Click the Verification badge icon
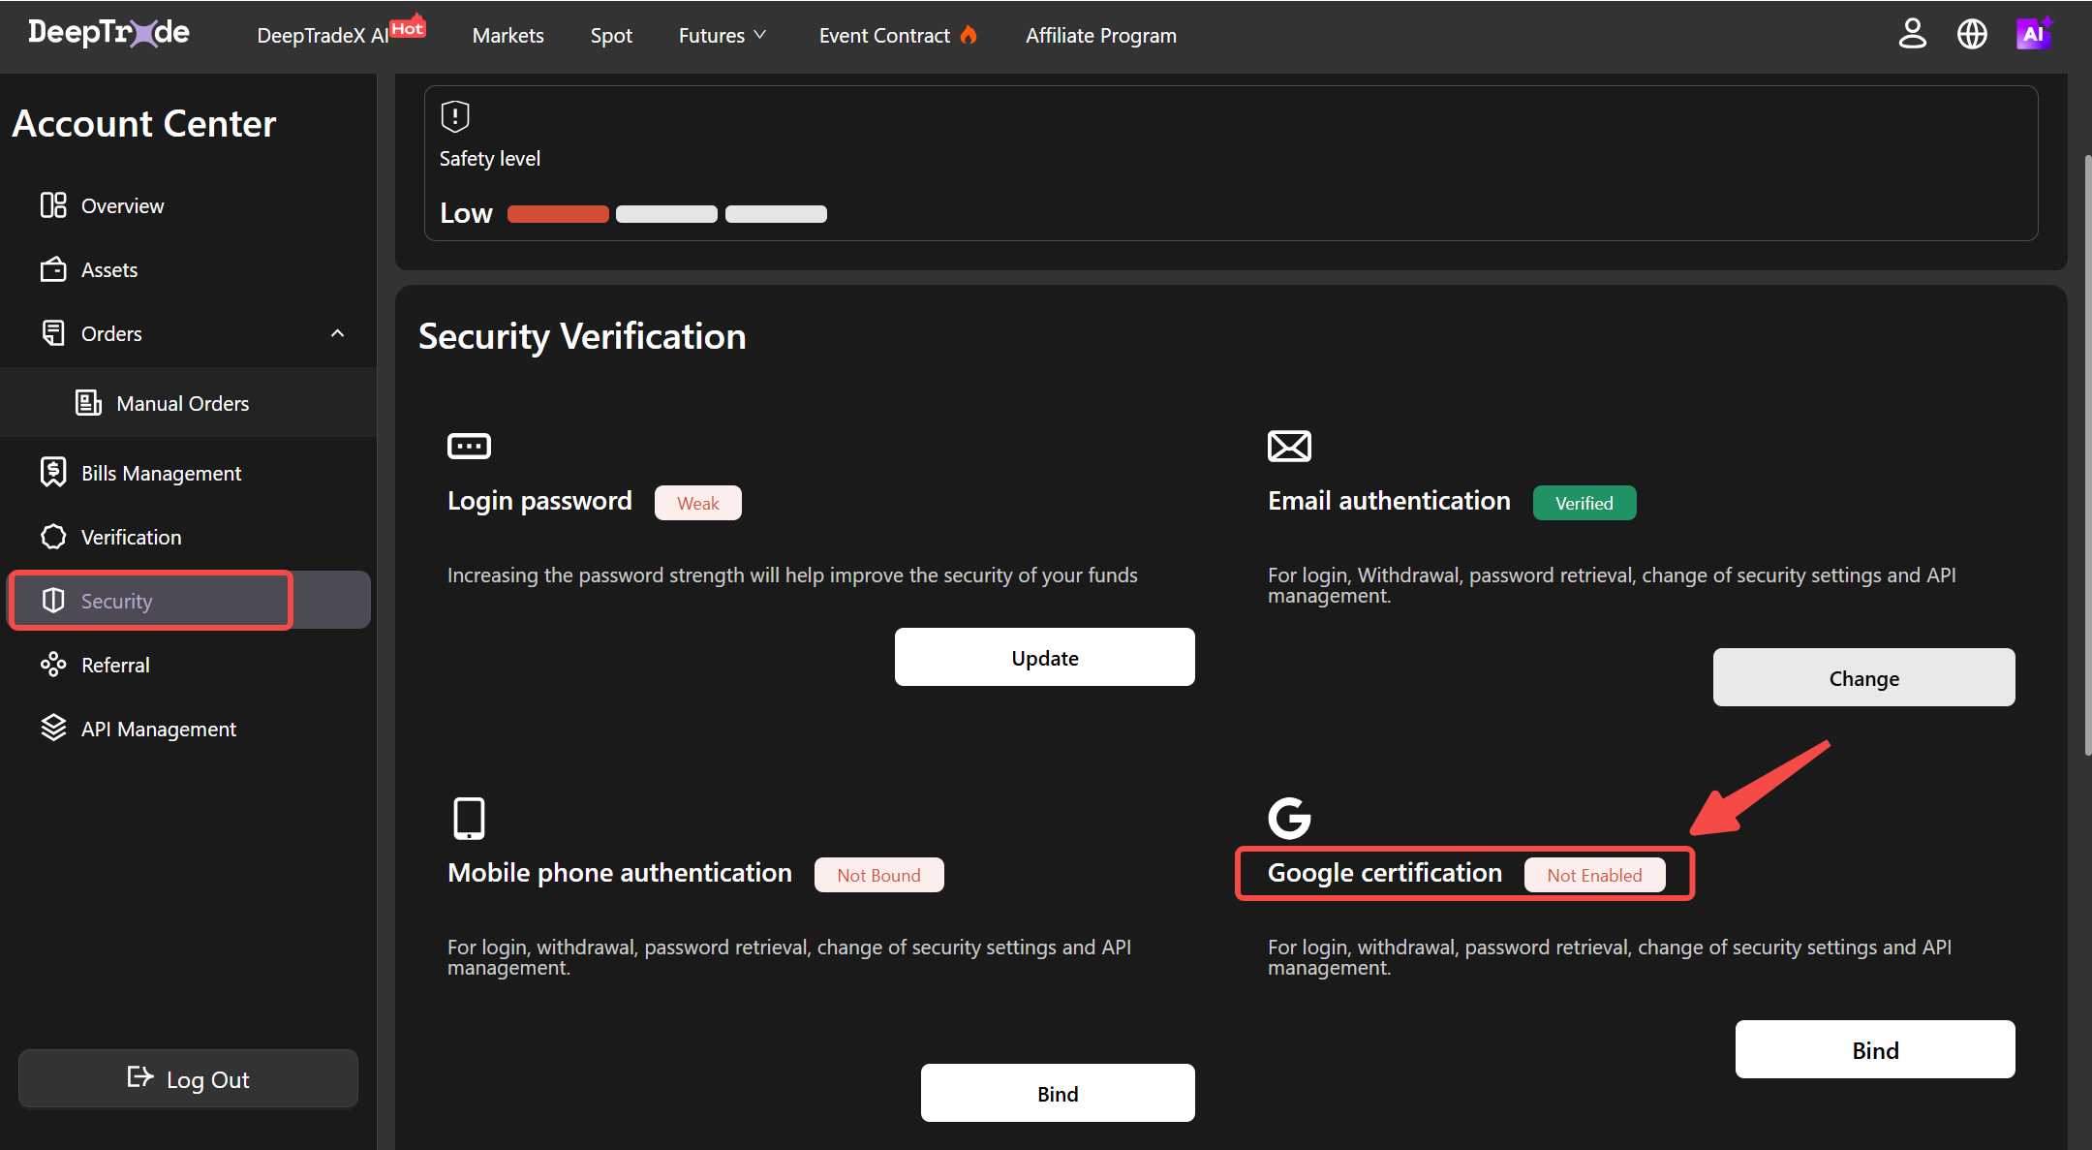Image resolution: width=2092 pixels, height=1150 pixels. point(53,537)
